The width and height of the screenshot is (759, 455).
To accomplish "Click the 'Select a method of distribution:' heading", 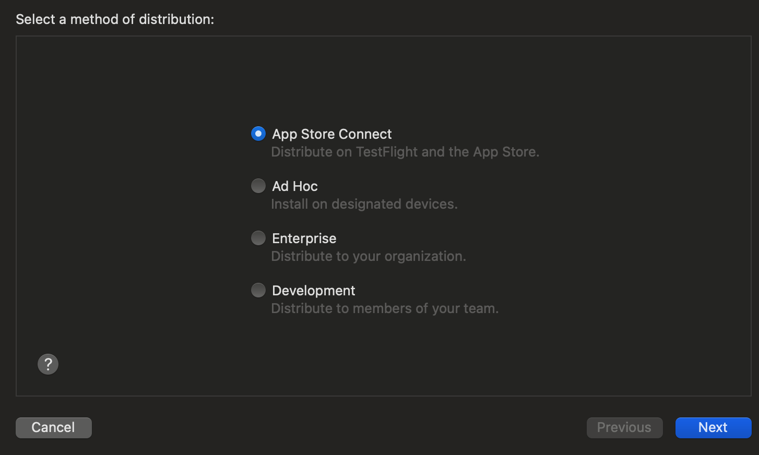I will (115, 19).
